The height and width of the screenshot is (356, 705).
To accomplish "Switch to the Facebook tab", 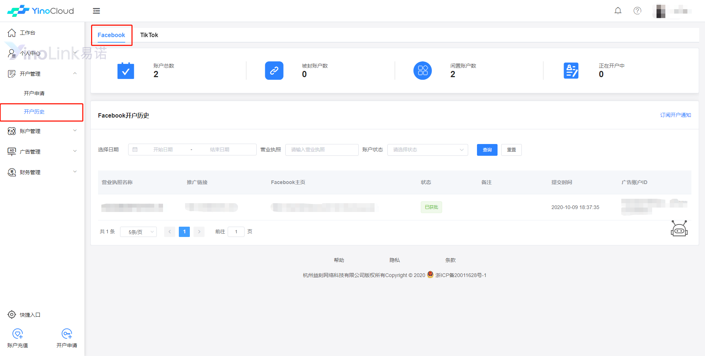I will (111, 35).
